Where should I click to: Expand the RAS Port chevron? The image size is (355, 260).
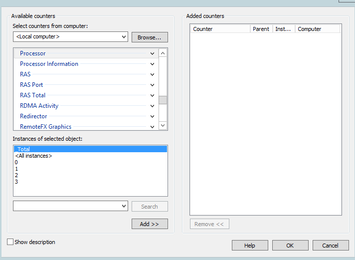point(152,85)
